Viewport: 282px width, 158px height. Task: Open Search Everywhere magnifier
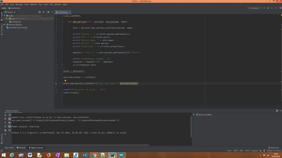(x=281, y=8)
